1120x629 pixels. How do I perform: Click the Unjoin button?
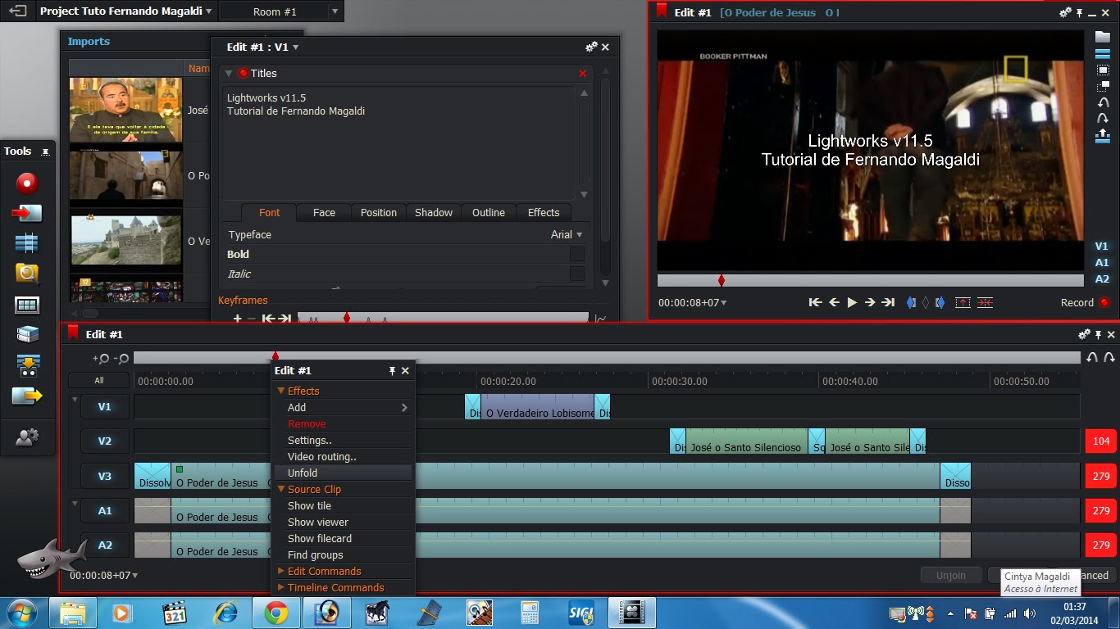[951, 575]
